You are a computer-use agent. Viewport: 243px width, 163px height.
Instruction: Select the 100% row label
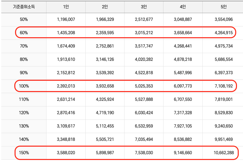coord(24,86)
